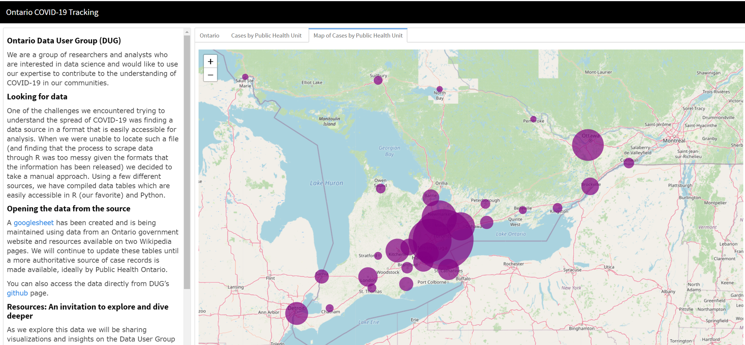Click the Detroit case bubble
This screenshot has width=745, height=345.
(296, 313)
